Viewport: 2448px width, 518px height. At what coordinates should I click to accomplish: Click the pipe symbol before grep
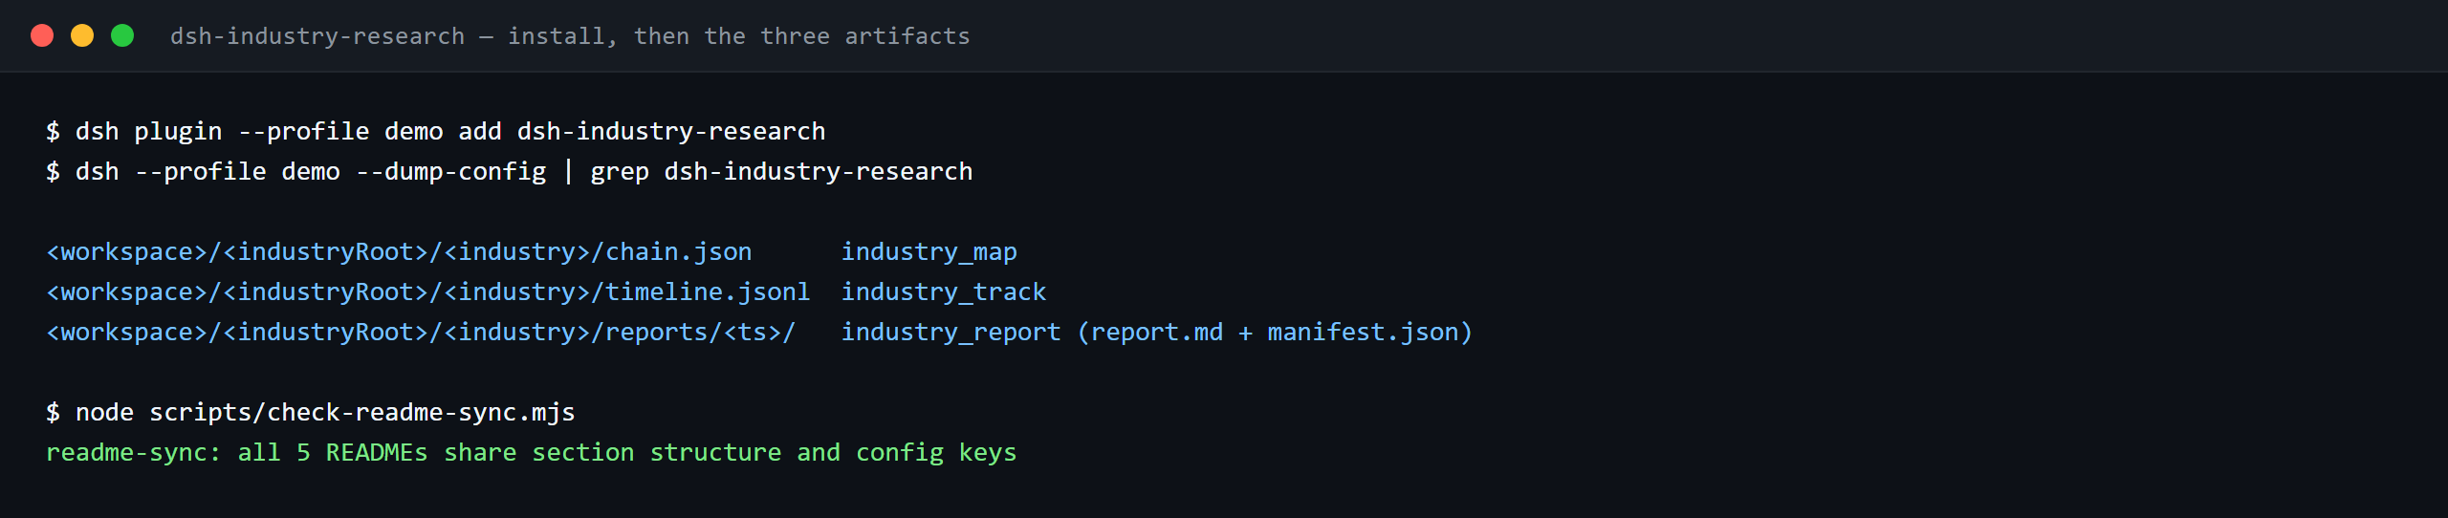[x=568, y=171]
